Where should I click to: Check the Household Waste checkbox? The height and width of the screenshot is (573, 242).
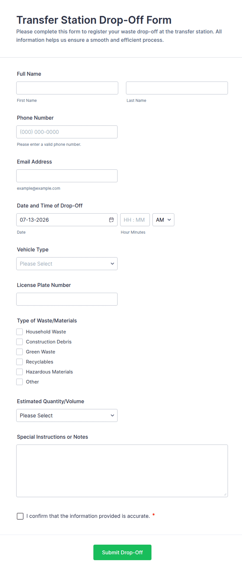[x=20, y=332]
